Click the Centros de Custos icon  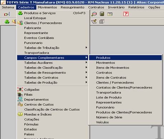coord(20,104)
